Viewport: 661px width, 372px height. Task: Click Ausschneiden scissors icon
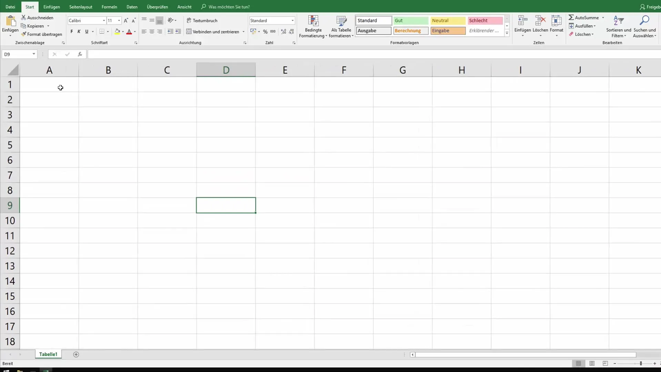23,18
